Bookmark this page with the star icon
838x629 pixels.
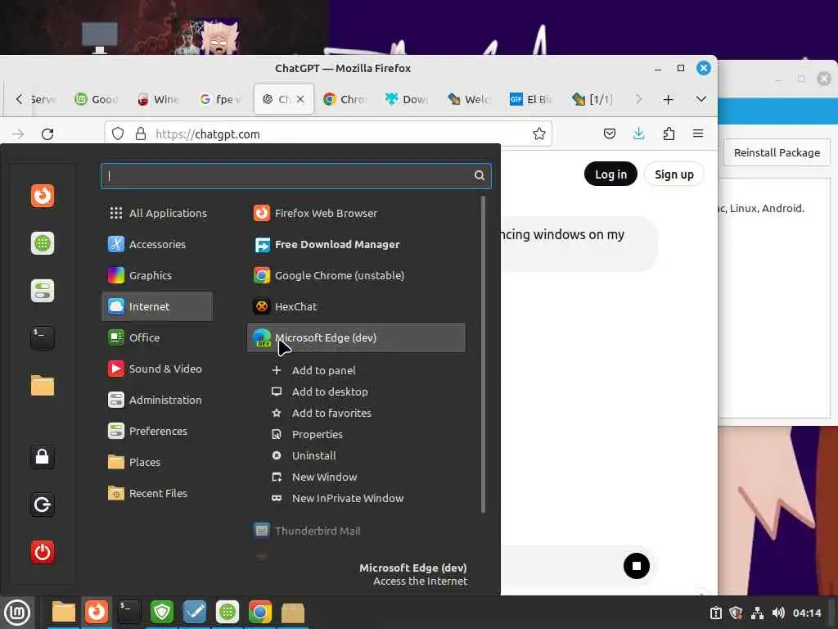(x=538, y=133)
